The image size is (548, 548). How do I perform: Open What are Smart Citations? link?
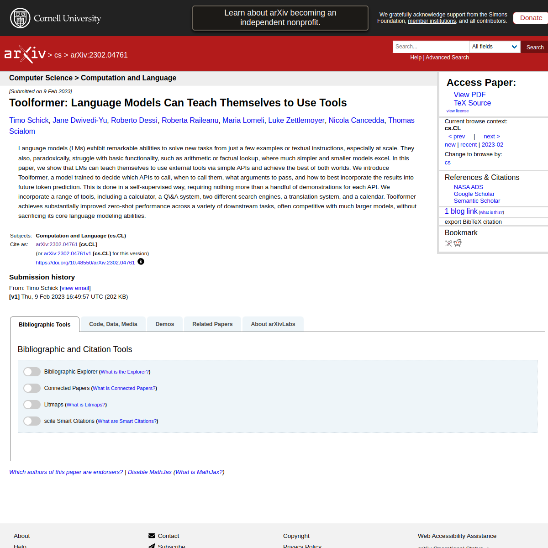[127, 422]
